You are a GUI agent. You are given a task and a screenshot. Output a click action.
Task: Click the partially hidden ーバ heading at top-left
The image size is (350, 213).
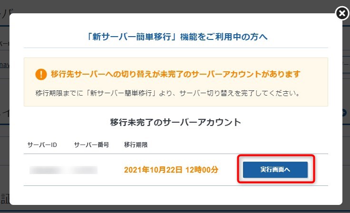pyautogui.click(x=6, y=14)
